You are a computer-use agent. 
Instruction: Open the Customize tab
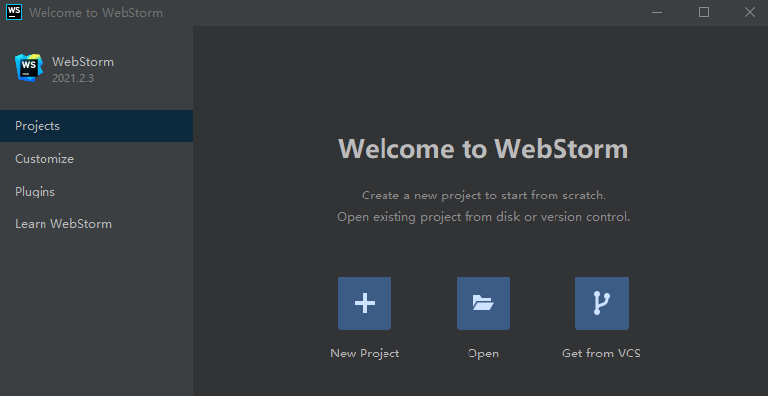click(x=96, y=159)
